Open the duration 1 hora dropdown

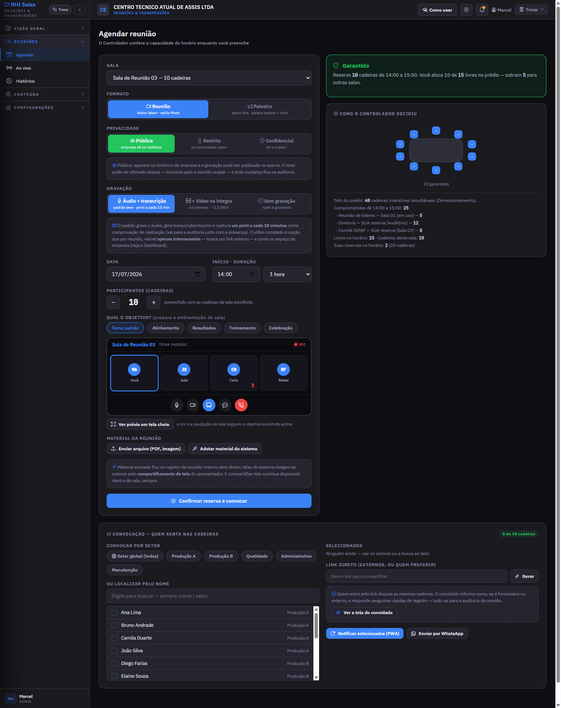(287, 274)
